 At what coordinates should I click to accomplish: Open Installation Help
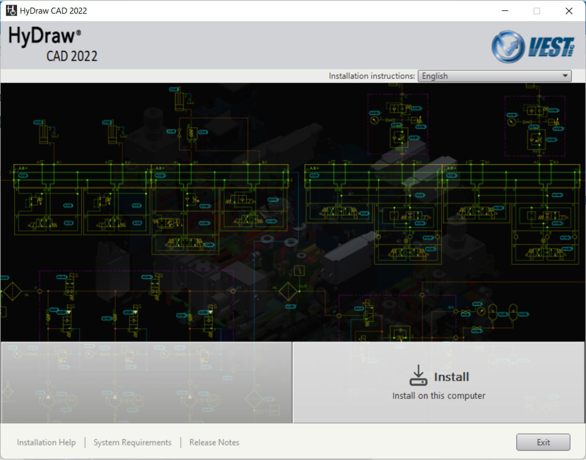pos(46,442)
